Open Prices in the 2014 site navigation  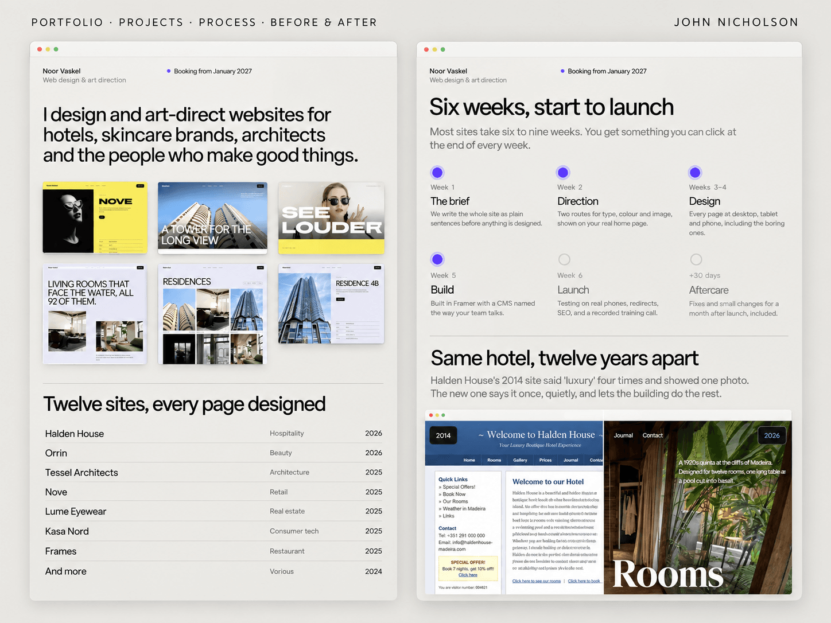[545, 460]
